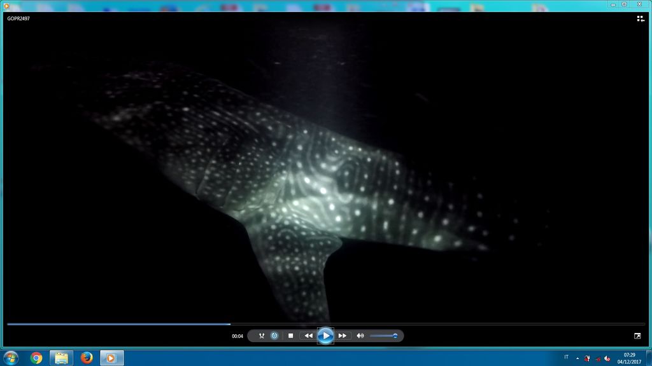652x366 pixels.
Task: Open the IT input language selector
Action: click(x=566, y=357)
